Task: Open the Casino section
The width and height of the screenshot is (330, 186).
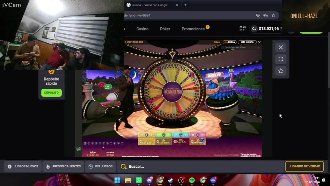Action: pos(142,29)
